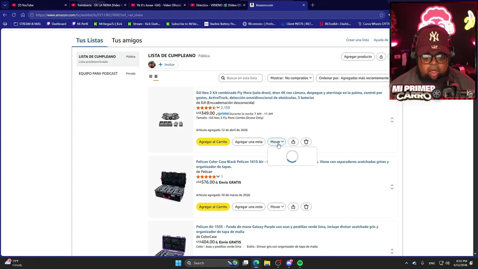
Task: Open a new browser tab
Action: 313,5
